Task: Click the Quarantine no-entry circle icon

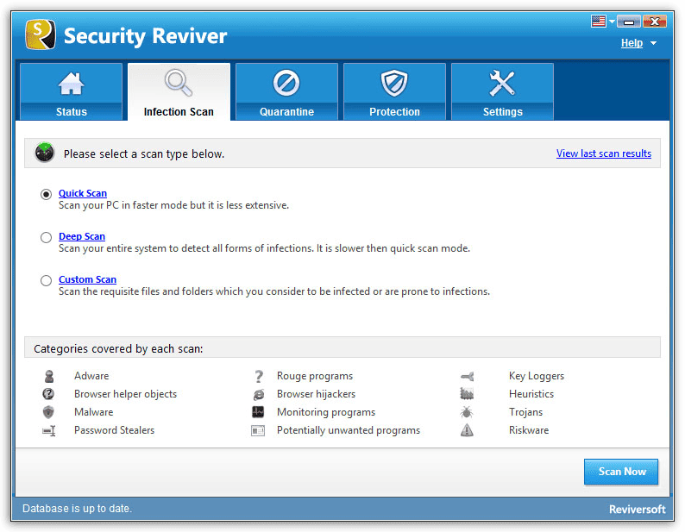Action: pyautogui.click(x=286, y=83)
